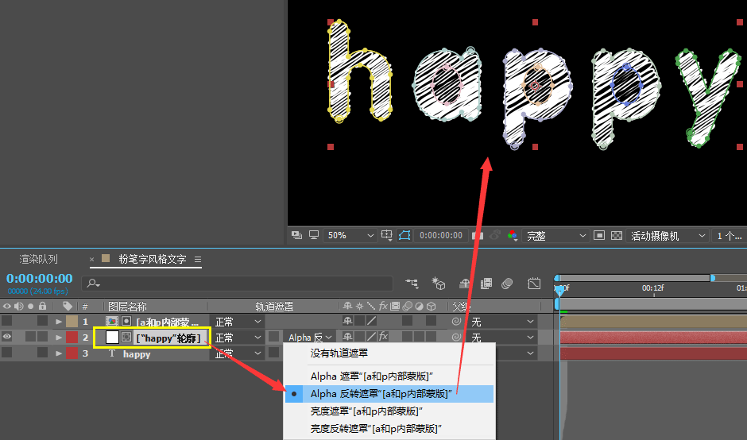This screenshot has height=440, width=747.
Task: Open the 50% magnification dropdown
Action: (x=350, y=236)
